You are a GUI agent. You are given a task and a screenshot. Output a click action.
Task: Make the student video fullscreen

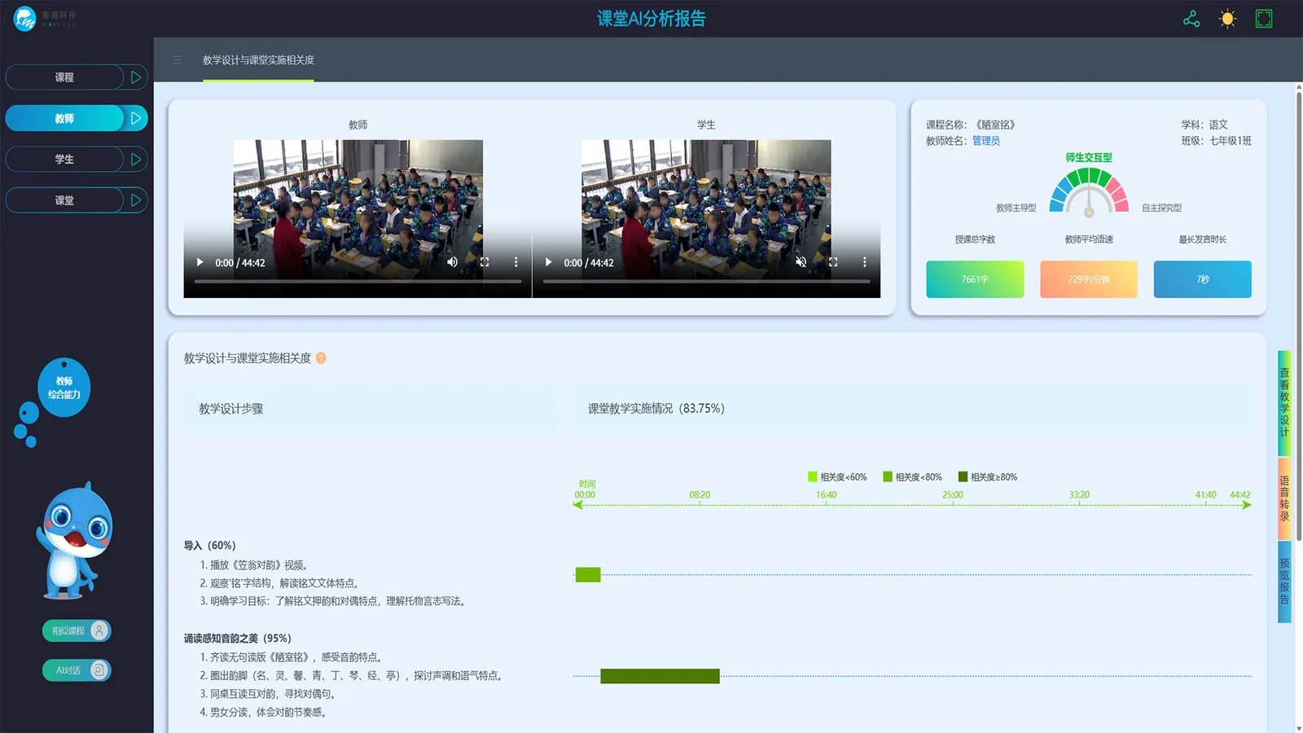click(x=833, y=262)
